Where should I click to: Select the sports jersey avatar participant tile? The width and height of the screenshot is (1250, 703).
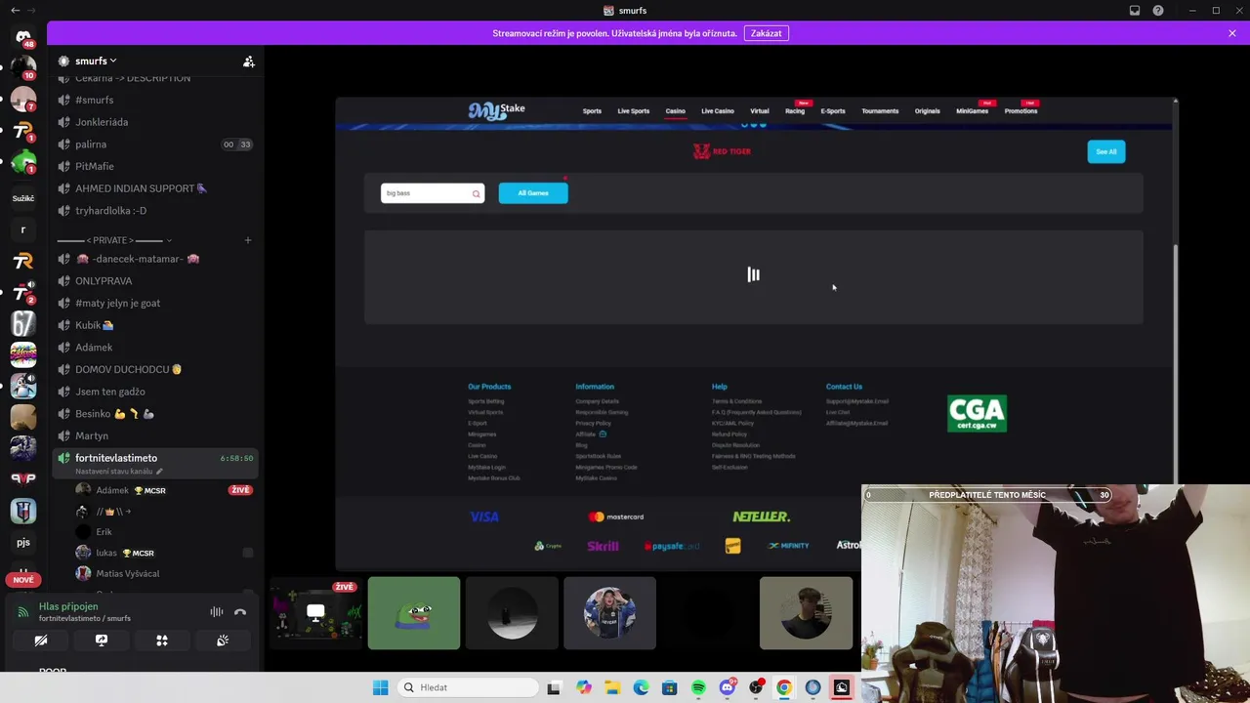pyautogui.click(x=609, y=613)
